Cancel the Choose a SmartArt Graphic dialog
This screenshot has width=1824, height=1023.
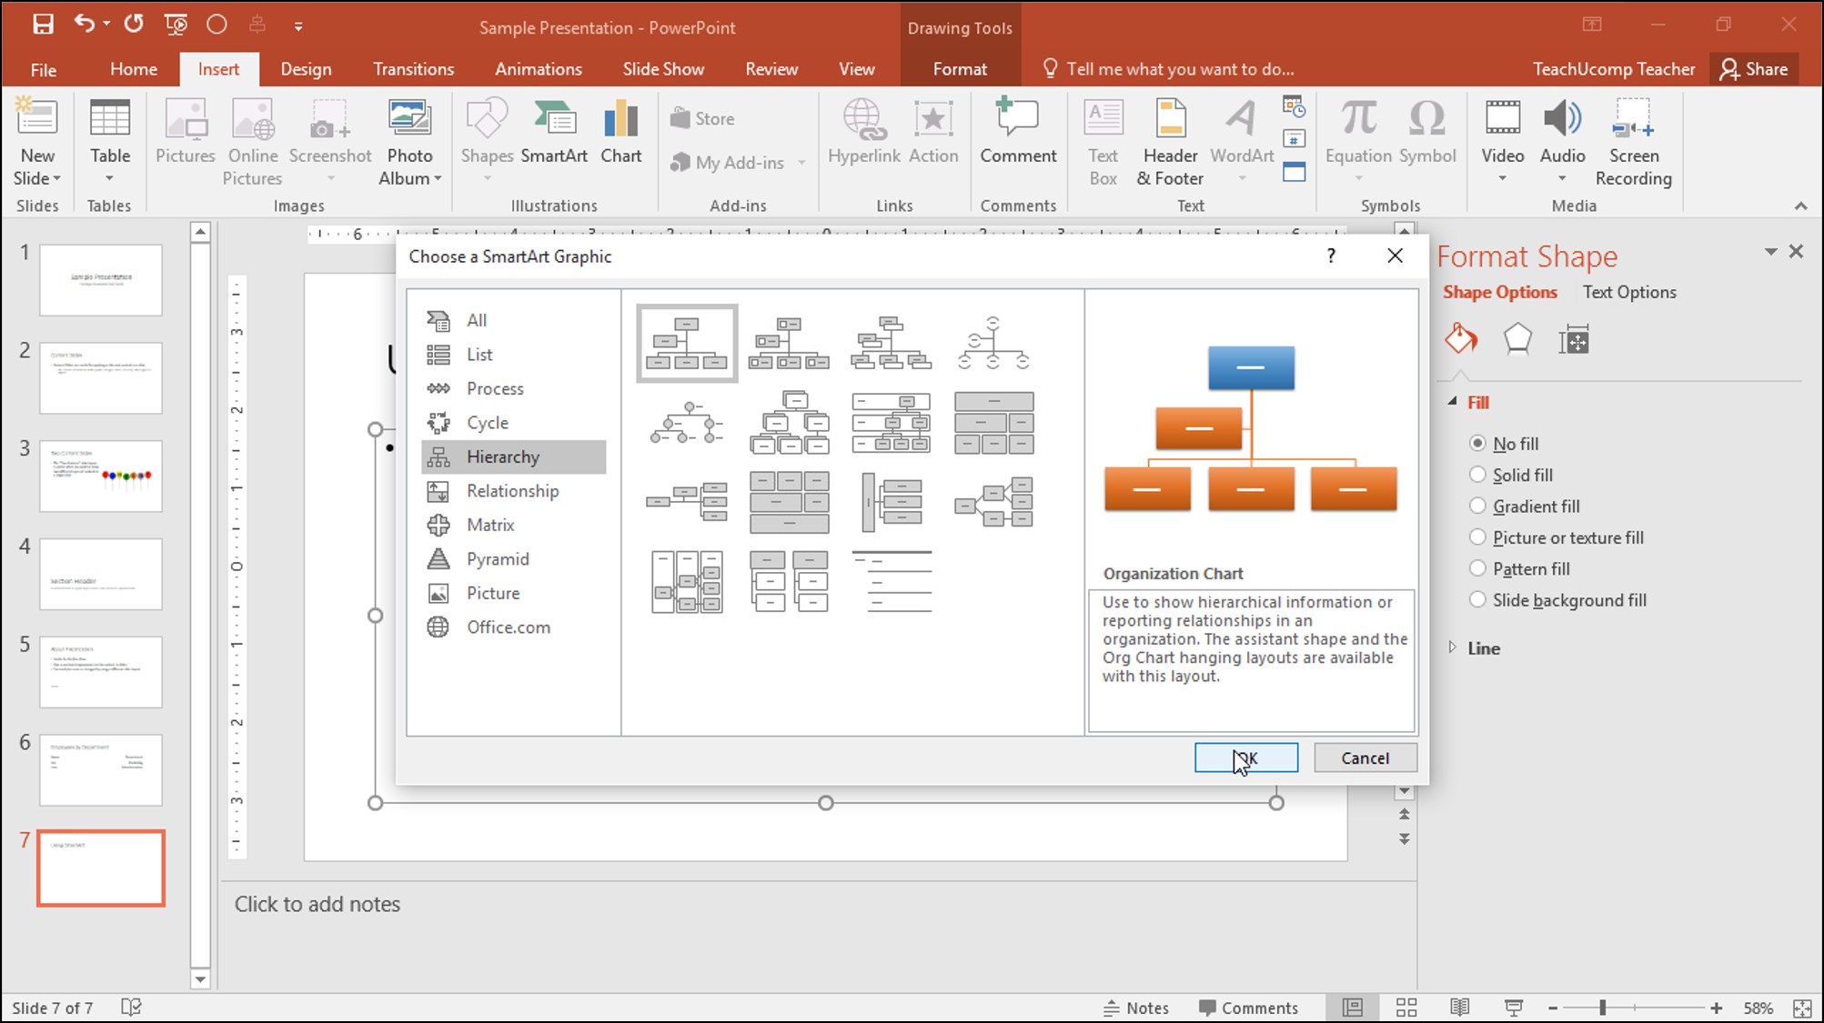tap(1365, 757)
